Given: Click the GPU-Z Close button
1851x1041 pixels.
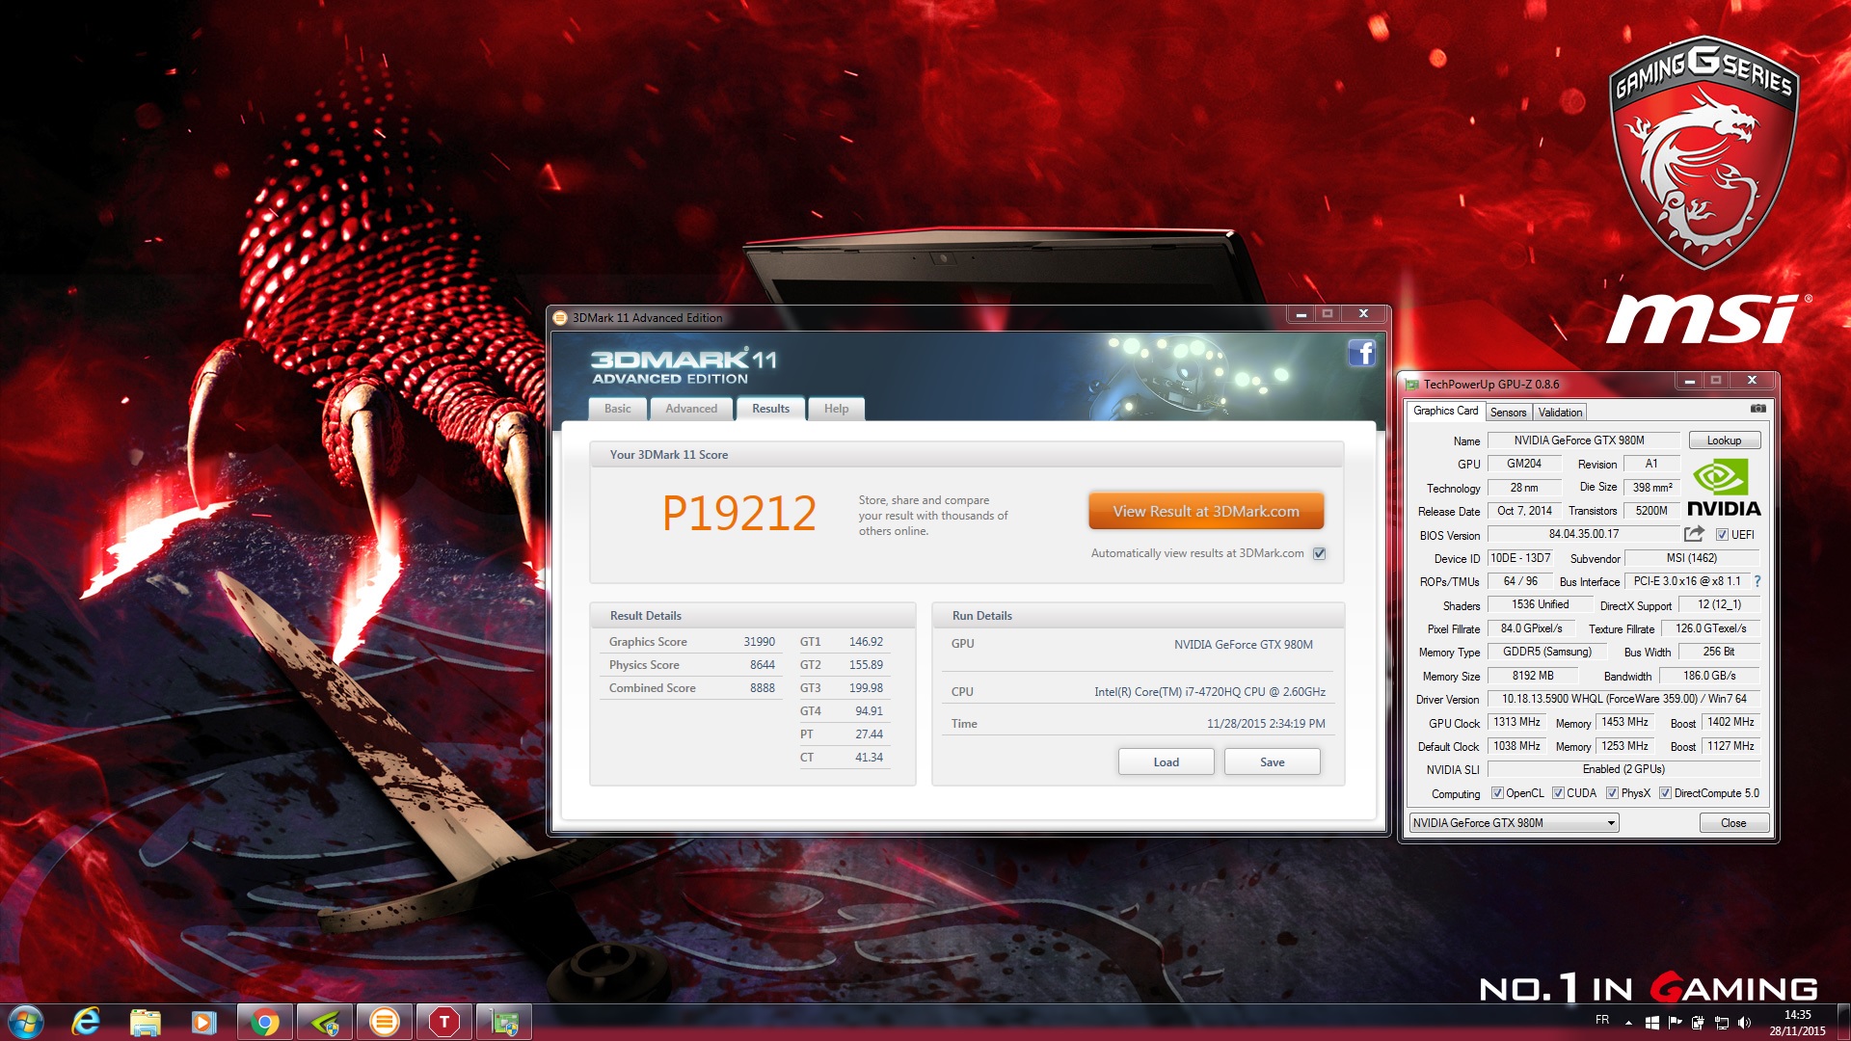Looking at the screenshot, I should click(1733, 823).
